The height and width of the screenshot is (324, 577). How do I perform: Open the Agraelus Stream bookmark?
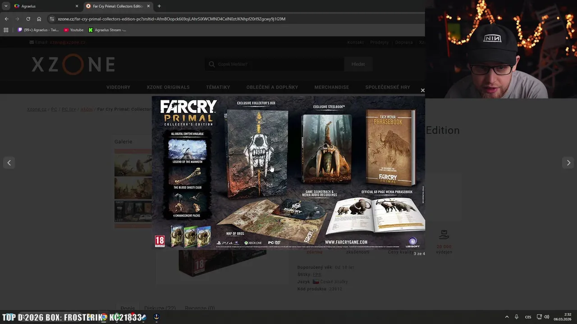point(107,30)
